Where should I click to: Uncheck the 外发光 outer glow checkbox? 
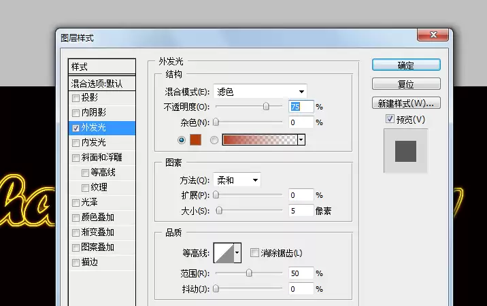point(75,128)
